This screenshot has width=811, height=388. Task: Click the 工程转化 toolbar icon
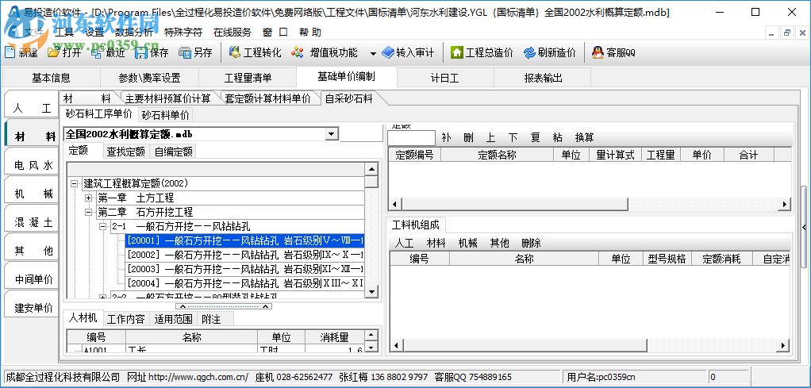(236, 52)
